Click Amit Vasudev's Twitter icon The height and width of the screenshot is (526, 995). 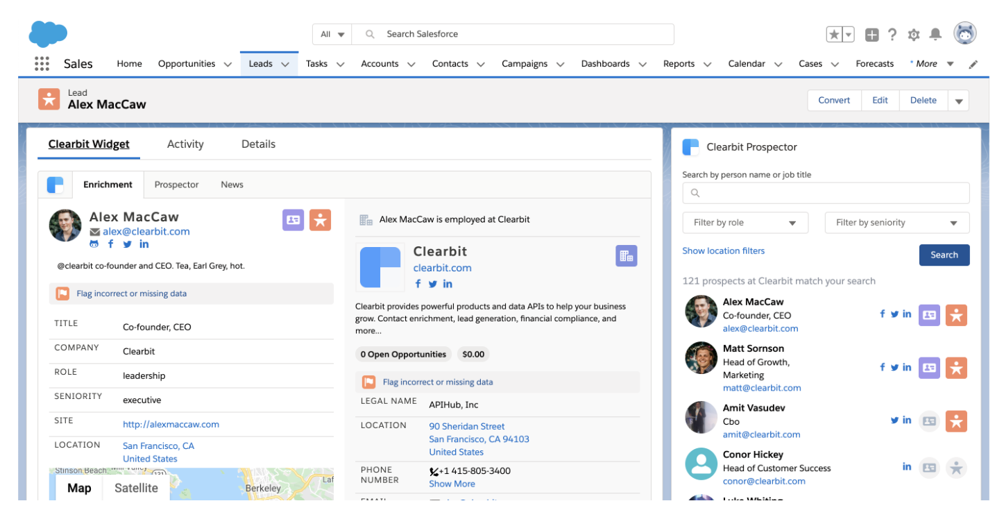895,420
